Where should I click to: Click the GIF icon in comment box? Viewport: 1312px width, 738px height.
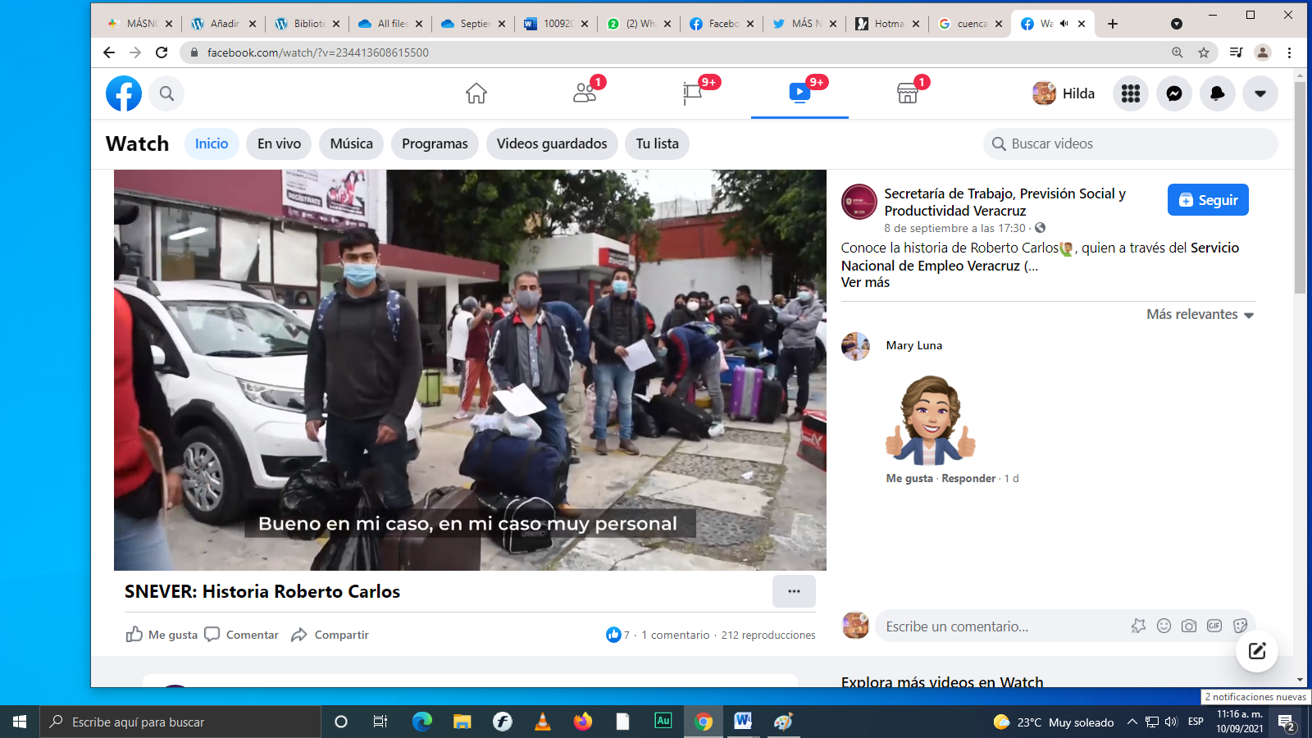point(1214,626)
